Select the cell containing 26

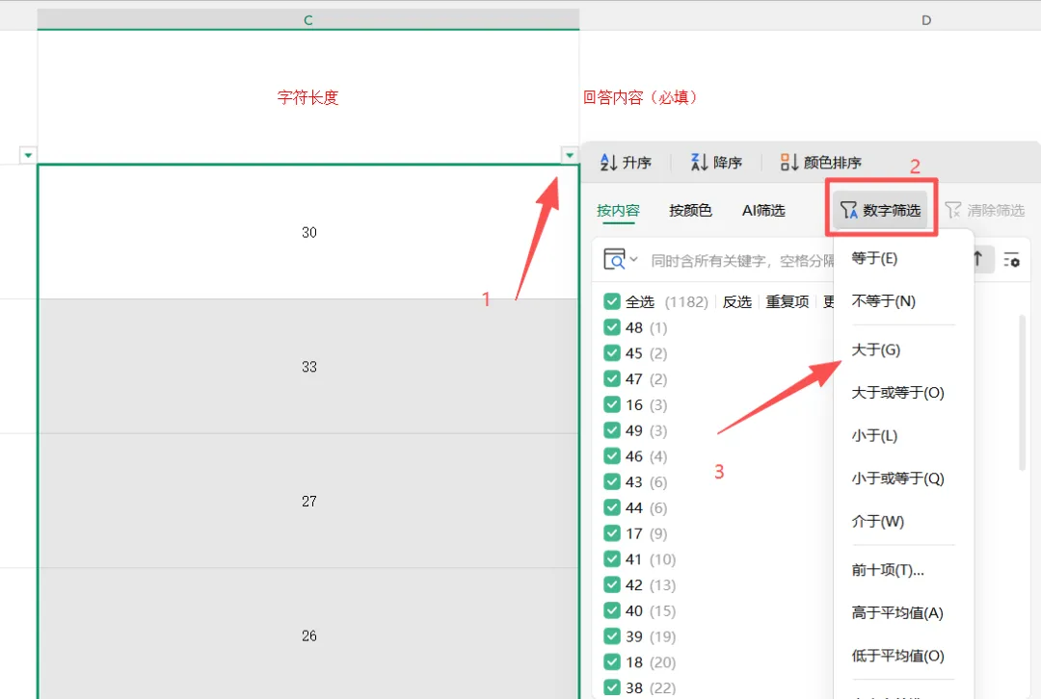click(x=308, y=634)
